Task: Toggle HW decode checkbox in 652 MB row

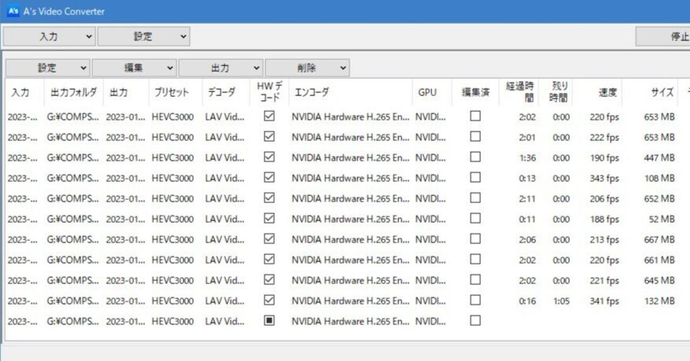Action: pos(269,198)
